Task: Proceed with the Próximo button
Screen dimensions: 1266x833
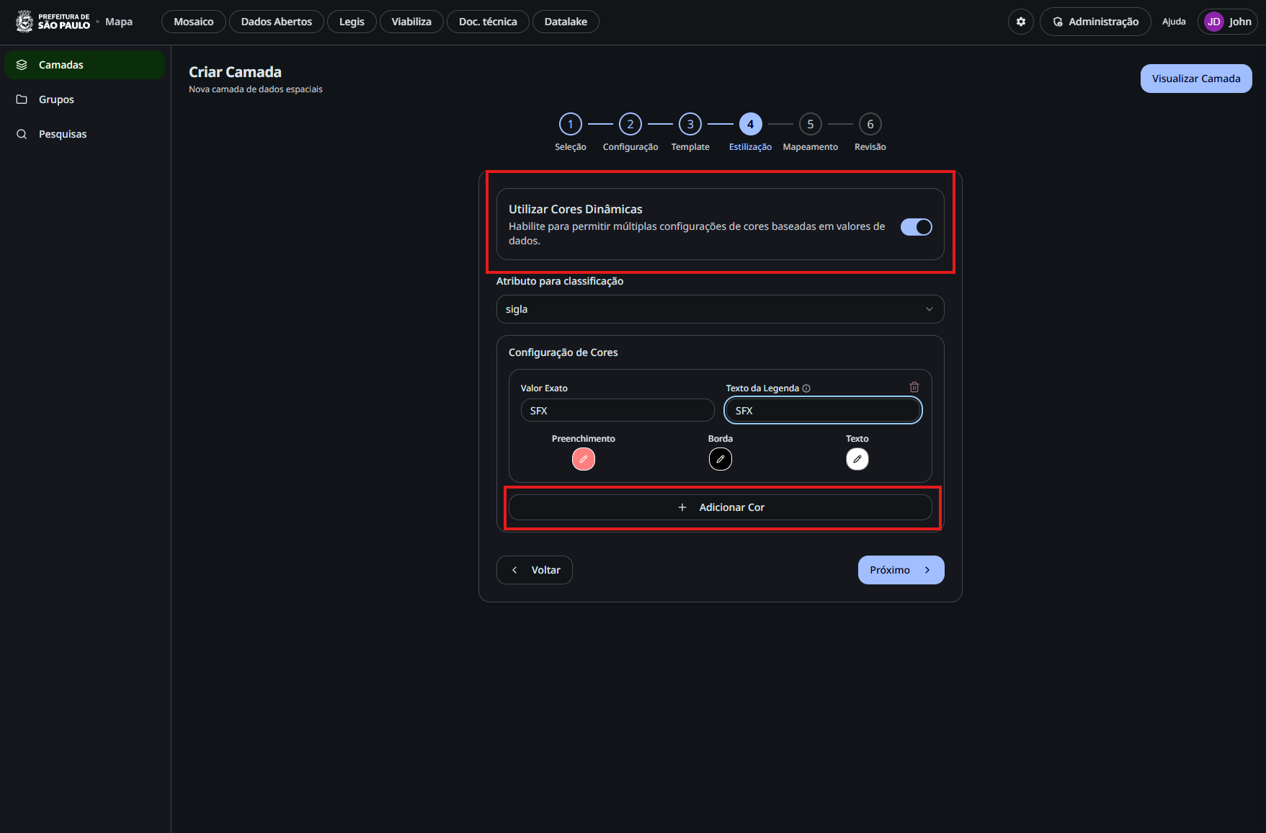Action: click(x=901, y=570)
